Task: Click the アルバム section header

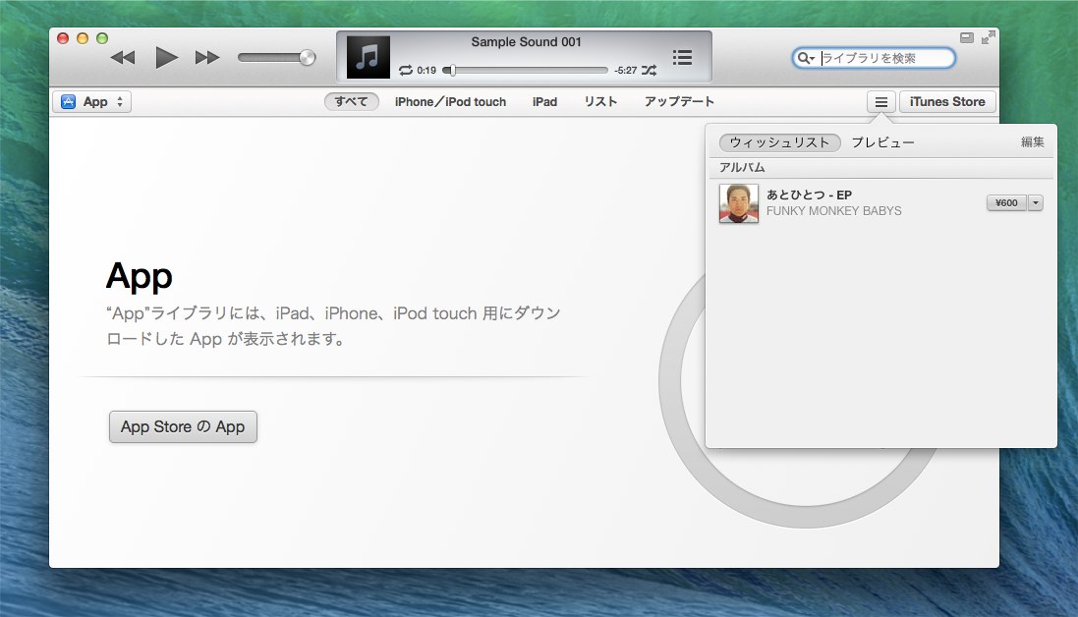Action: 742,168
